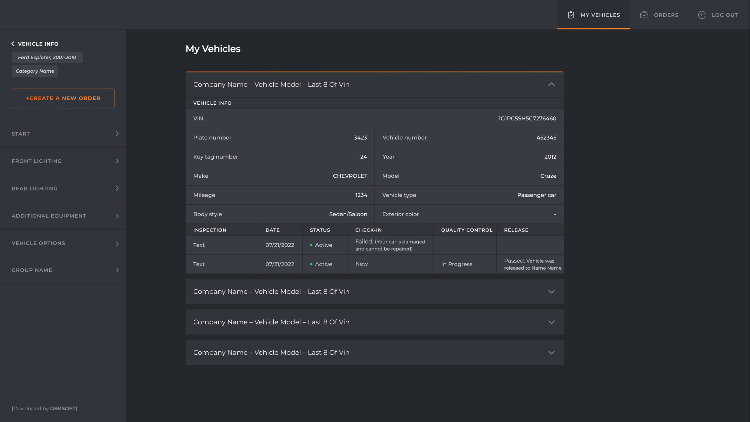Click the key tag number value 24
Viewport: 750px width, 422px height.
(364, 157)
